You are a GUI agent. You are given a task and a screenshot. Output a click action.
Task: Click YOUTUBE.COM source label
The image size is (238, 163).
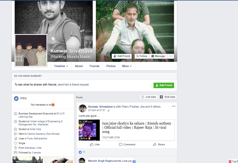(111, 137)
